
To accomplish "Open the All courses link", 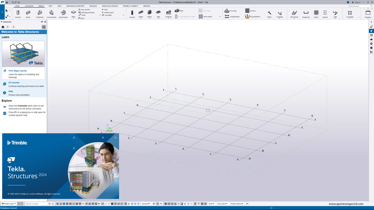I will pos(14,83).
